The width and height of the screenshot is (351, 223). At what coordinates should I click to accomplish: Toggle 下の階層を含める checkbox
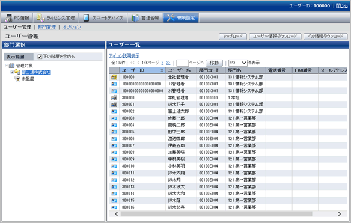point(40,57)
